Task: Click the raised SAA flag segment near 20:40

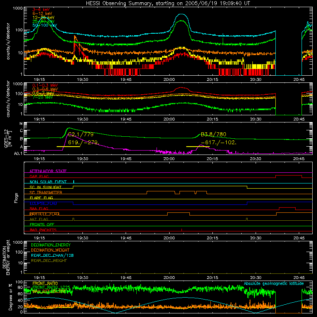Action: click(287, 208)
